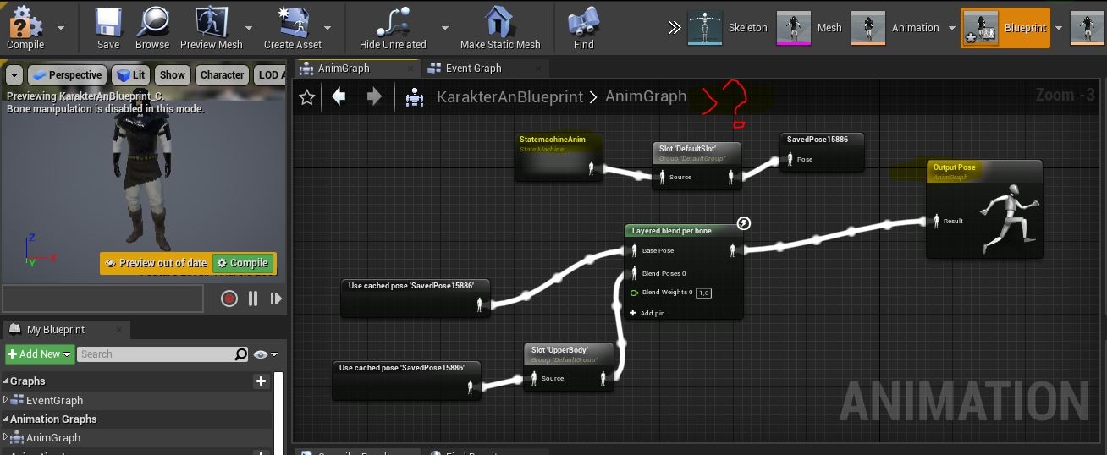1107x455 pixels.
Task: Switch to Skeleton editor mode
Action: tap(728, 28)
